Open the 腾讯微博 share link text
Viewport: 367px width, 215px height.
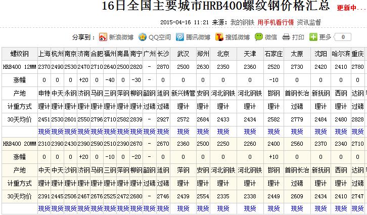(x=198, y=37)
